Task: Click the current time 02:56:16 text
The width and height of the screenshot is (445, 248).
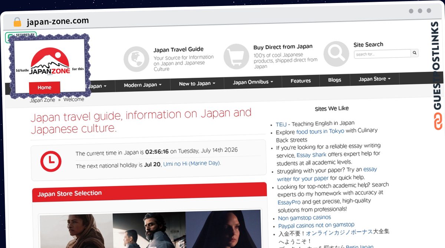Action: [157, 152]
